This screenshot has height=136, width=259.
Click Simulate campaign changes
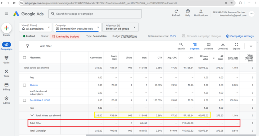pyautogui.click(x=201, y=36)
